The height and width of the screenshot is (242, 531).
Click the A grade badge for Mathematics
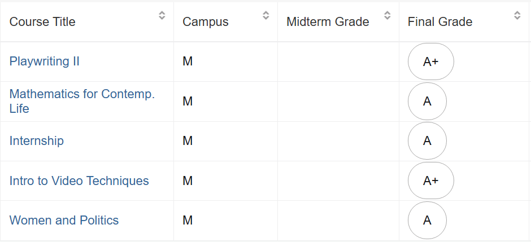click(427, 101)
